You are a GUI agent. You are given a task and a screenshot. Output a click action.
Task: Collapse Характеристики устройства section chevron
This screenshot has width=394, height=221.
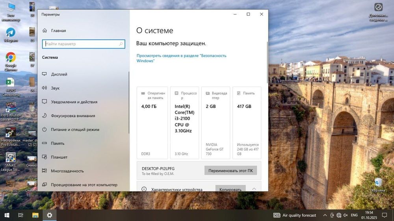(254, 189)
